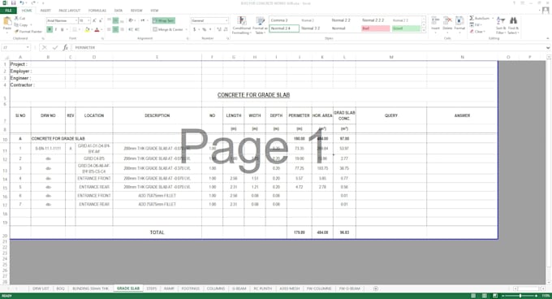
Task: Toggle Merge & Center
Action: pos(168,29)
